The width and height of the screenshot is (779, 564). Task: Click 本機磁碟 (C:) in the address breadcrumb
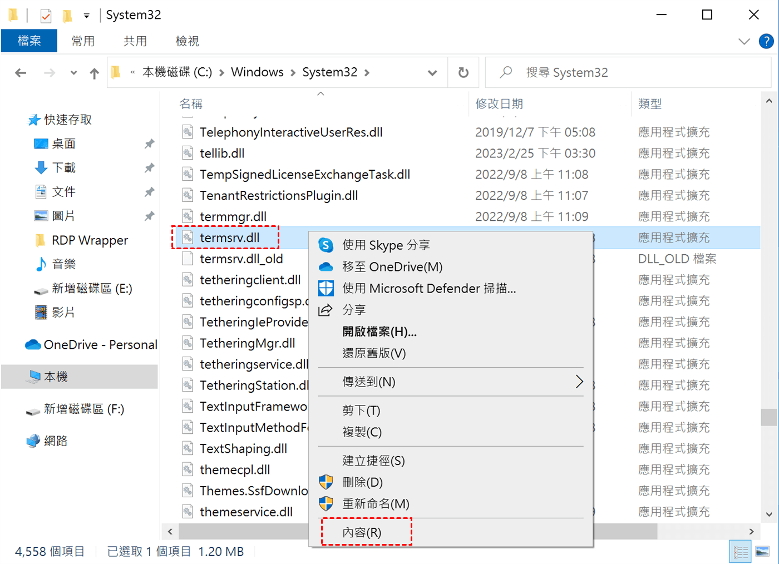[x=177, y=72]
